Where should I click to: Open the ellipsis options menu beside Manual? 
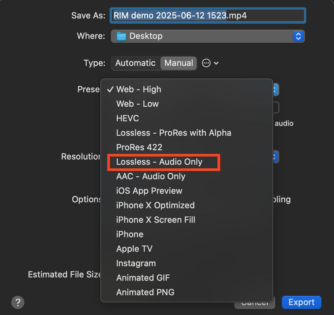pos(210,63)
